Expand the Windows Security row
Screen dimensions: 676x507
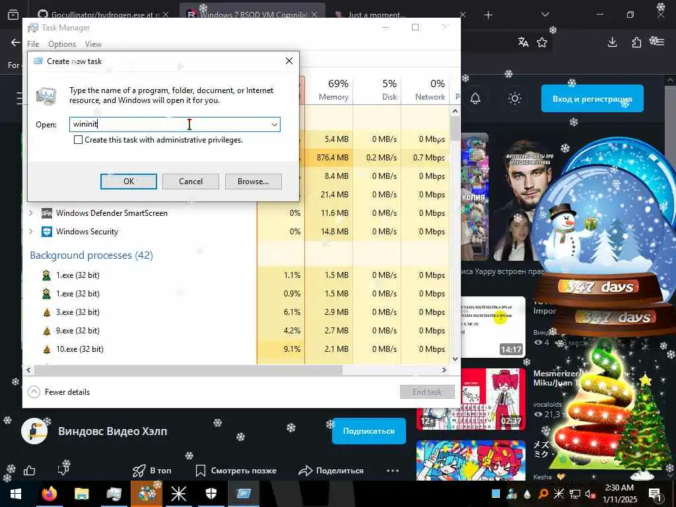click(31, 232)
